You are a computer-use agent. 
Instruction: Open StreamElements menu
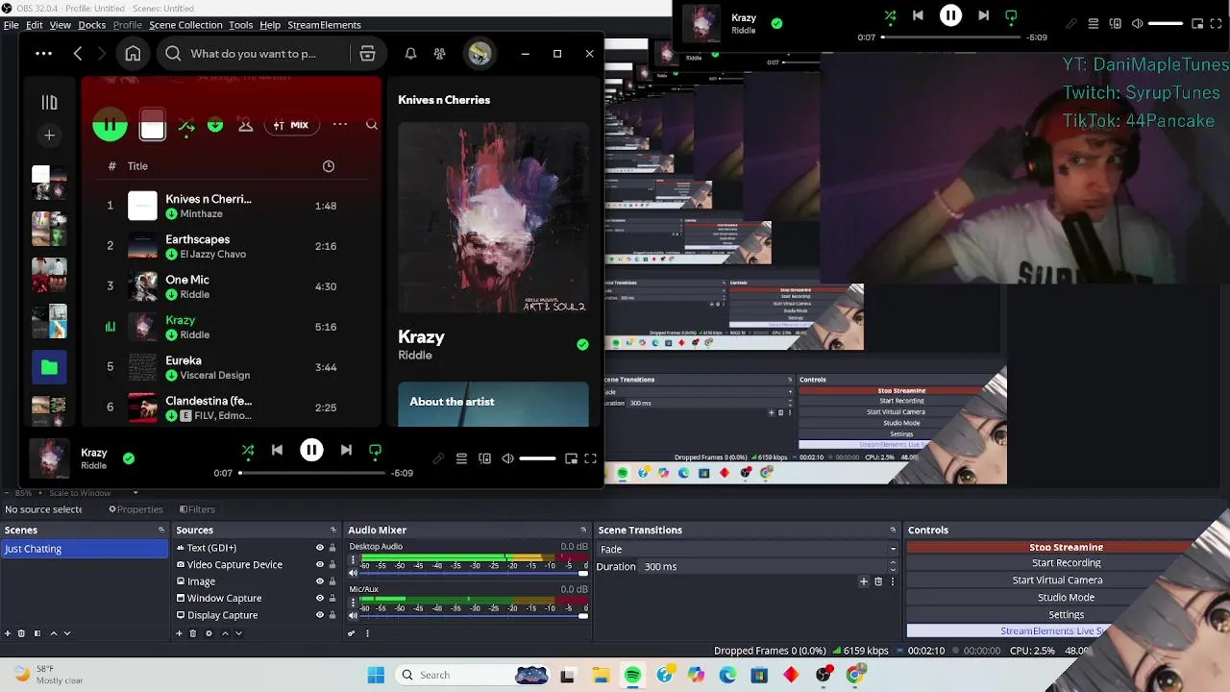tap(324, 25)
